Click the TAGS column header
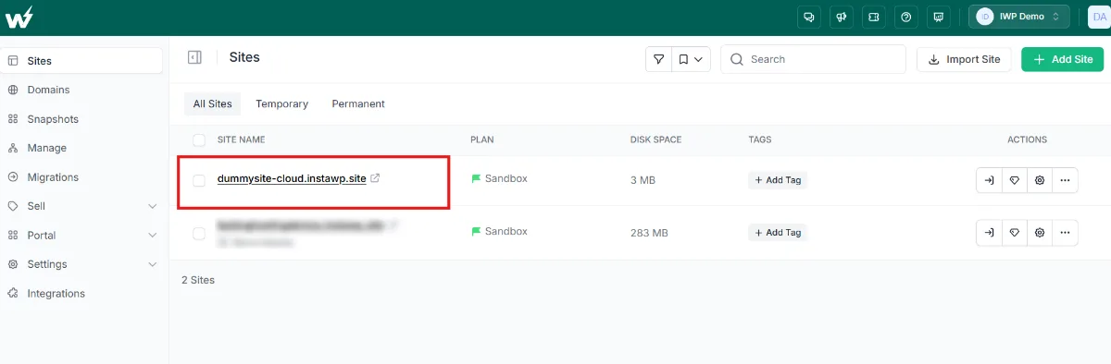The height and width of the screenshot is (364, 1111). coord(760,140)
